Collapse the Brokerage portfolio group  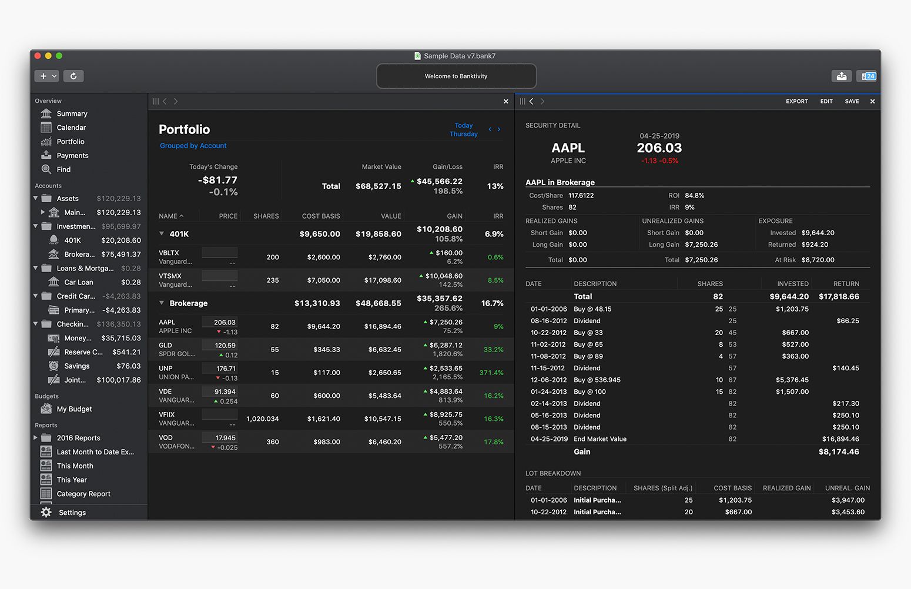click(x=162, y=303)
